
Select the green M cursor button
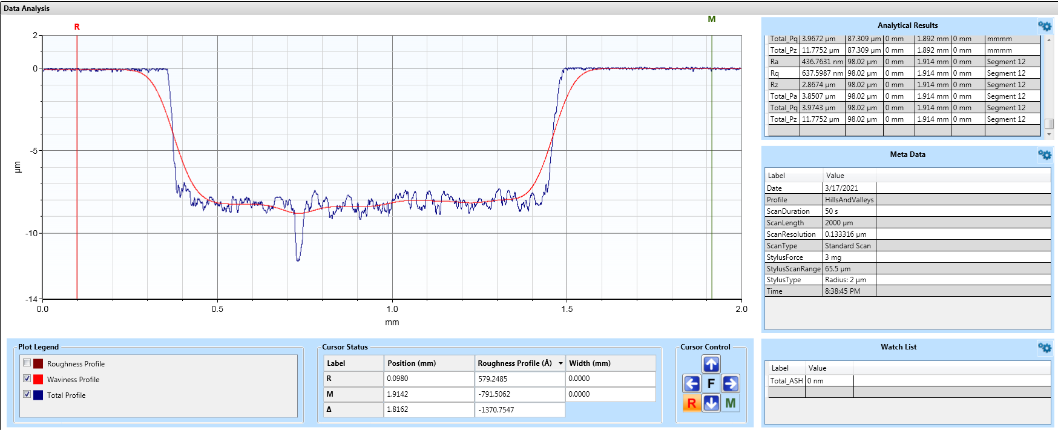pos(731,403)
